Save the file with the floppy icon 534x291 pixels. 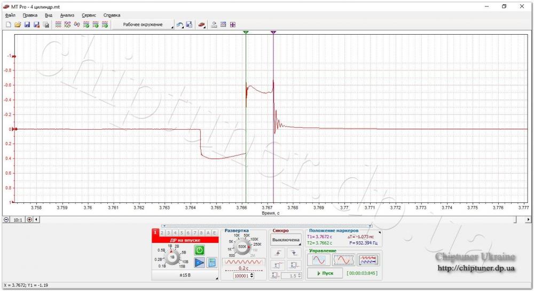27,25
